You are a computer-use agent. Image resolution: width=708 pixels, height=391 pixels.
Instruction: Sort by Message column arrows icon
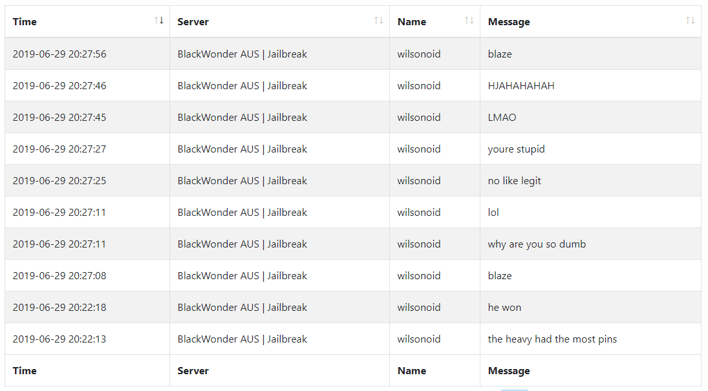691,20
